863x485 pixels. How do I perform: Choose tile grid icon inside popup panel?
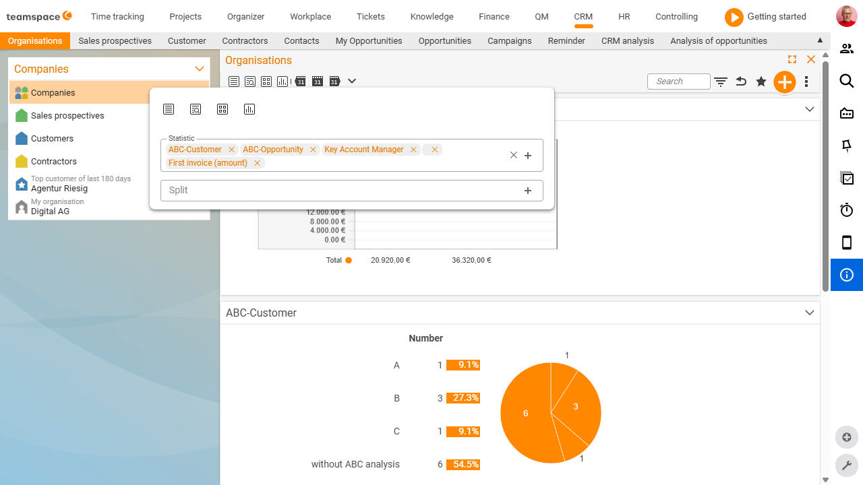[x=222, y=109]
